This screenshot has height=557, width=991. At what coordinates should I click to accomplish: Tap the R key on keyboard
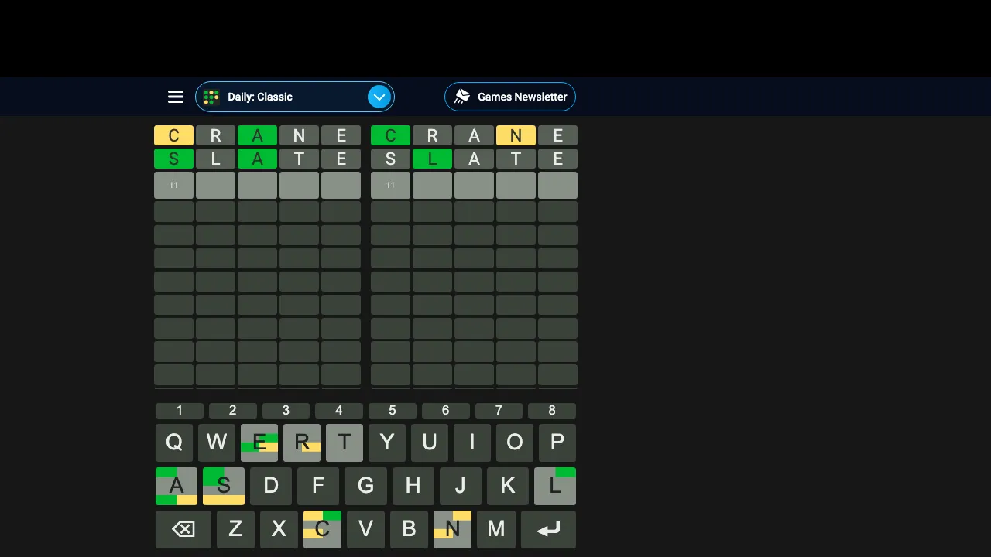pos(302,443)
